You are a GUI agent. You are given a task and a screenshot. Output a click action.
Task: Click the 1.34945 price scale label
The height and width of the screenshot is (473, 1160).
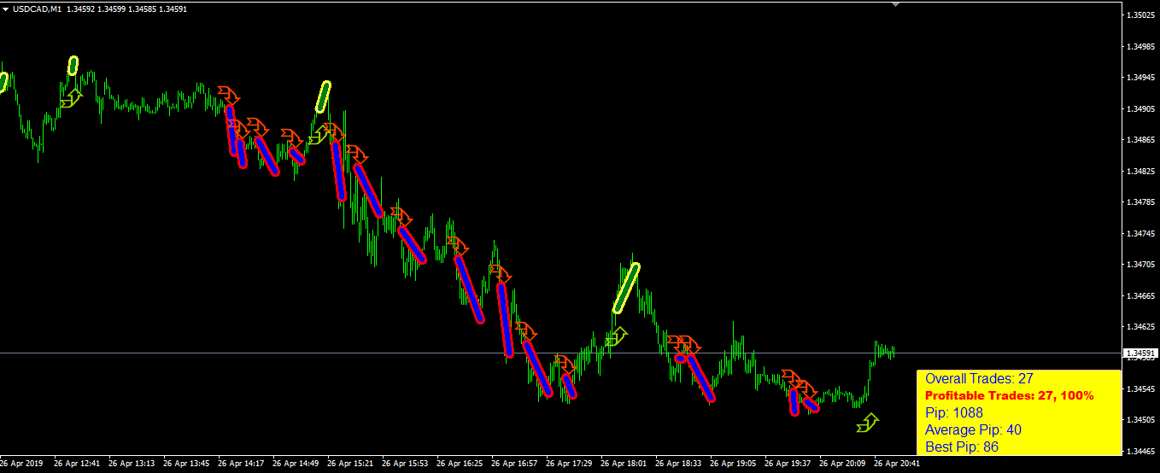[1139, 78]
